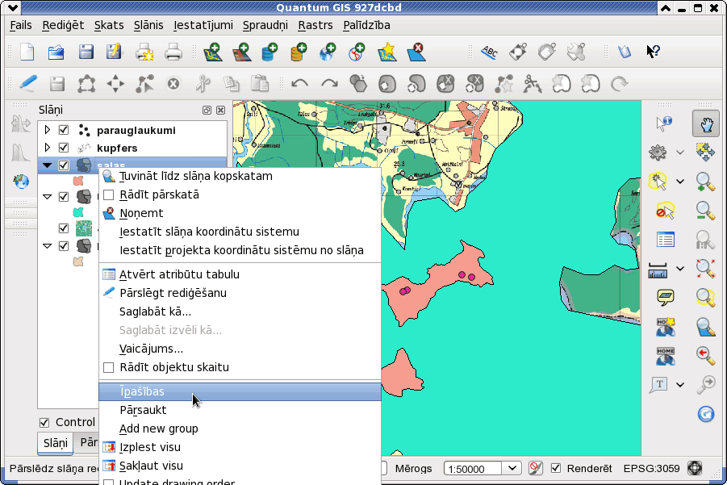The height and width of the screenshot is (485, 727).
Task: Open dropdown next to gear action tool
Action: click(x=679, y=152)
